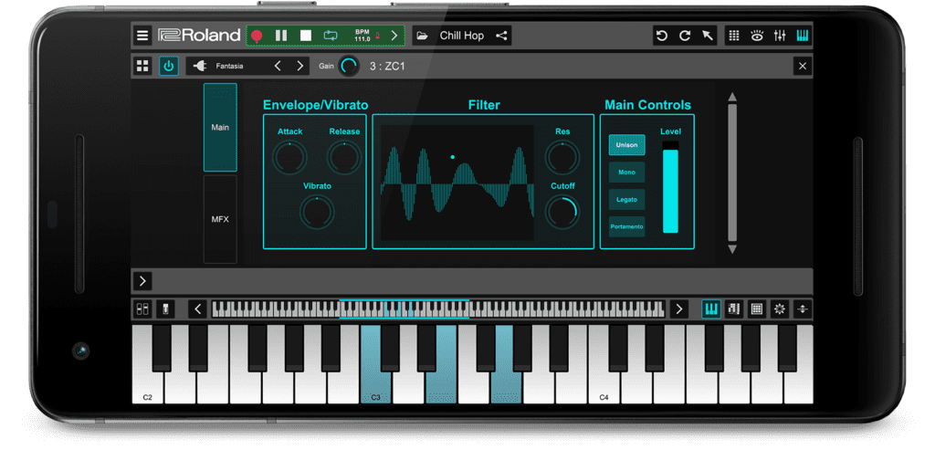Click the undo arrow icon

pos(662,36)
